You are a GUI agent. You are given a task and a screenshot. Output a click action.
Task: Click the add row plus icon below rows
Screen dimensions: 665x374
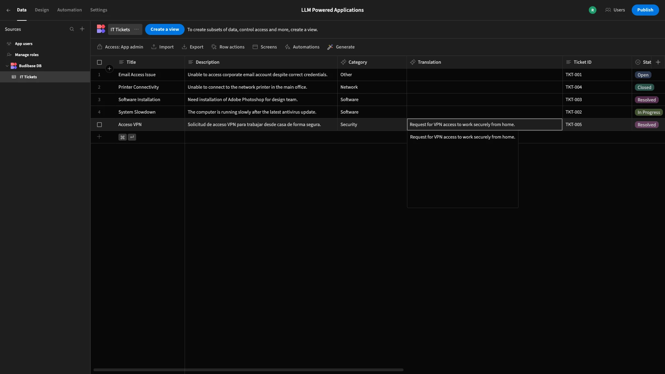point(99,137)
